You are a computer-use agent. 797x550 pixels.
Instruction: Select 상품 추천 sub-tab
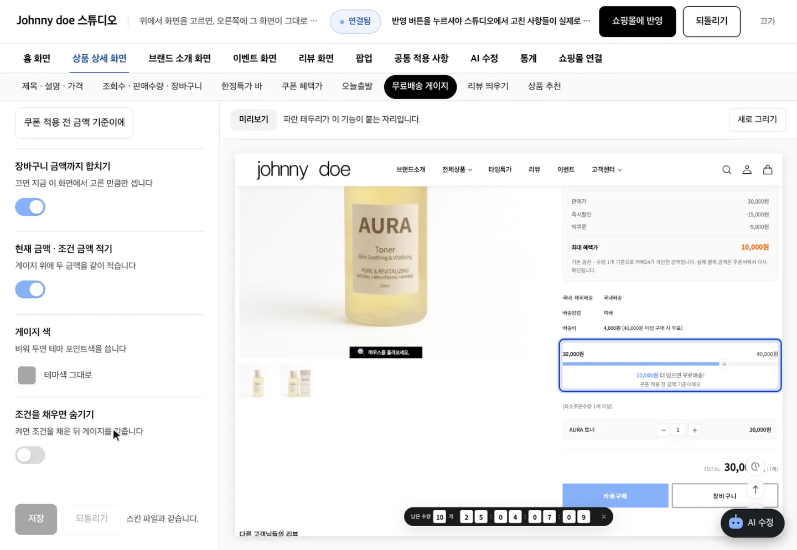pyautogui.click(x=545, y=86)
